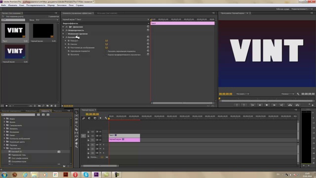This screenshot has width=316, height=178.
Task: Click the timeline Add Marker icon
Action: 100,118
